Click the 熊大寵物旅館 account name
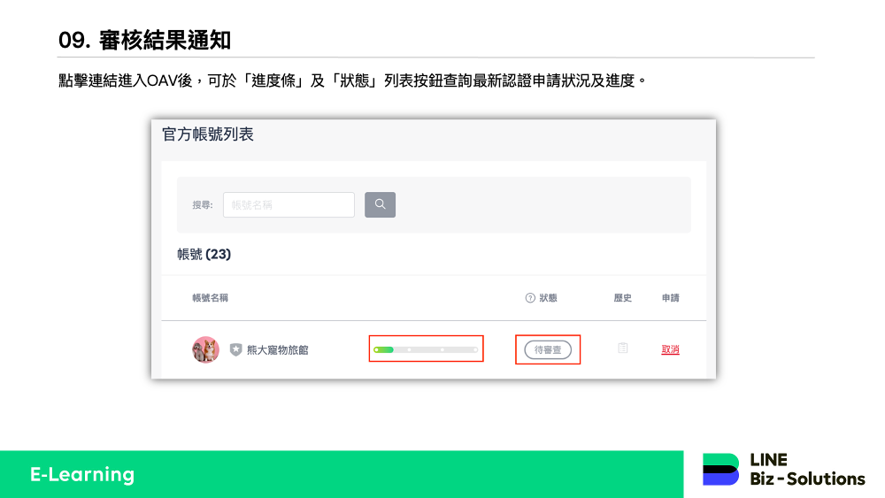Screen dimensions: 885x498 (277, 350)
